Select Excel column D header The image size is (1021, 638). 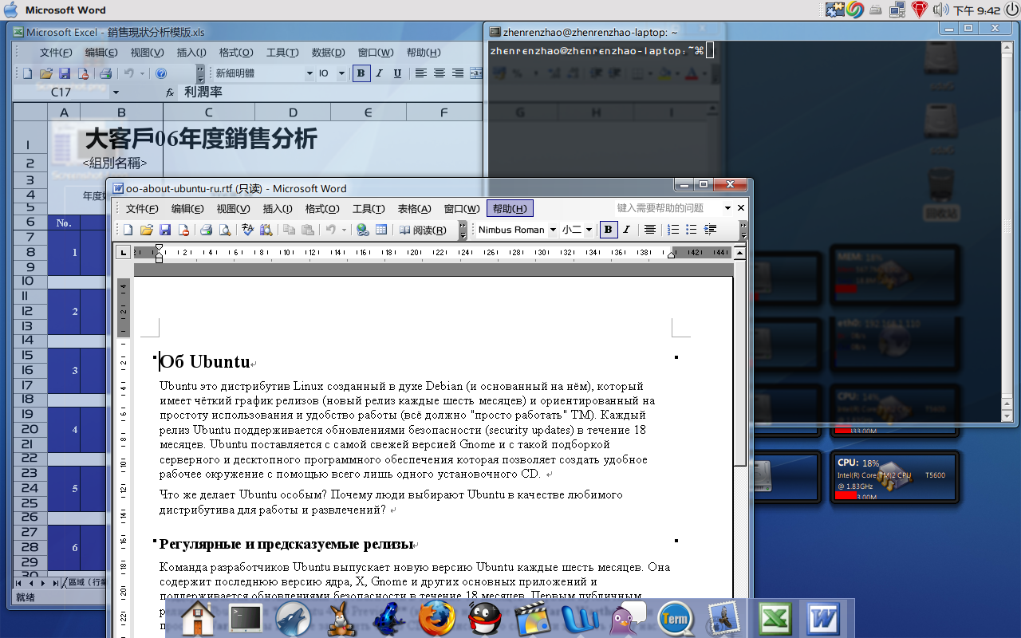pyautogui.click(x=293, y=112)
